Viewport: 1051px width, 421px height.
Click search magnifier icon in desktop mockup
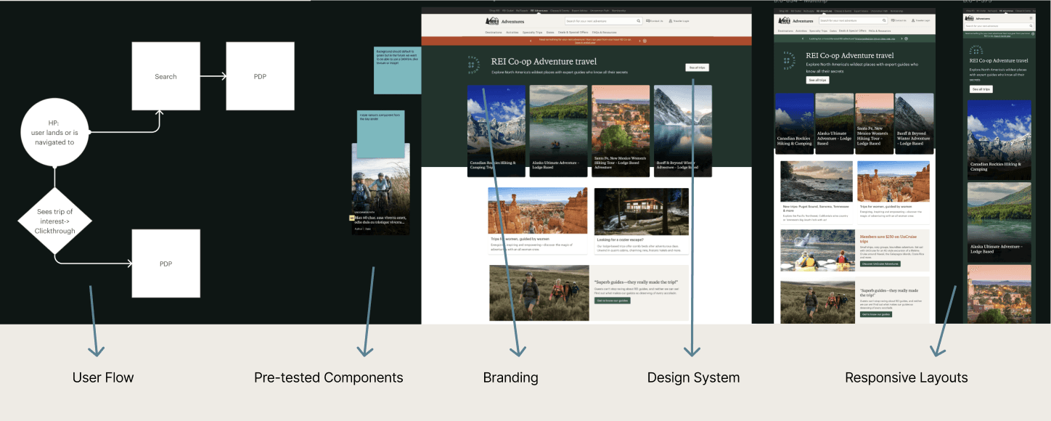[x=639, y=21]
